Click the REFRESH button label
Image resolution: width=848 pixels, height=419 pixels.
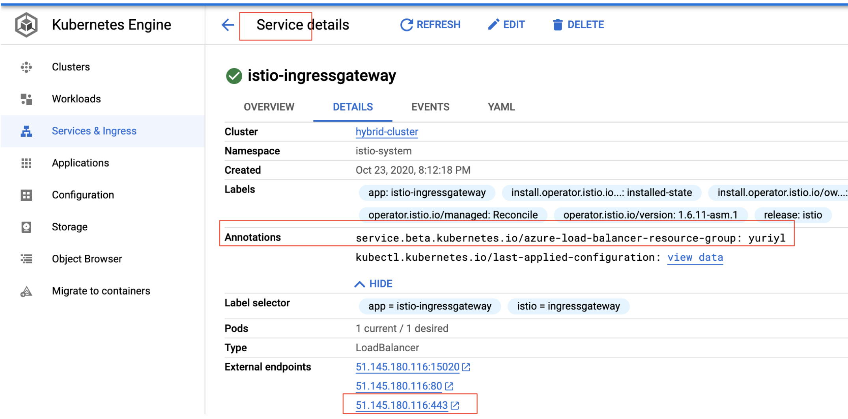tap(438, 25)
